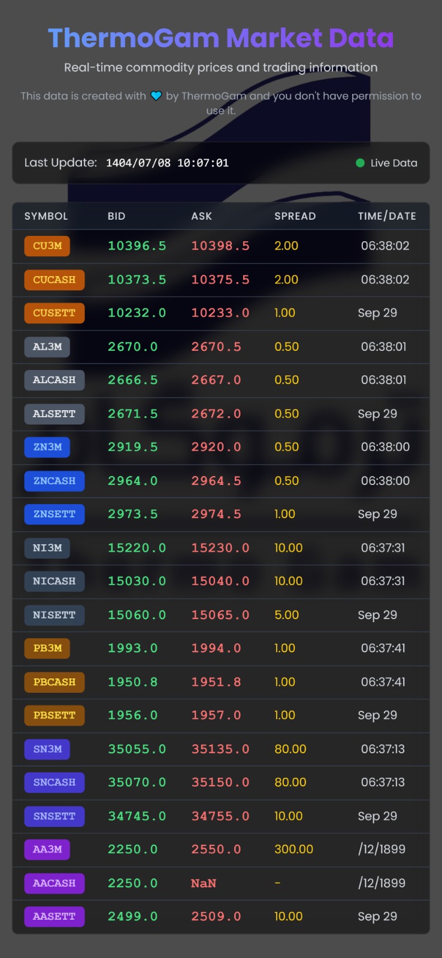Select the SN3M symbol badge

(x=47, y=749)
